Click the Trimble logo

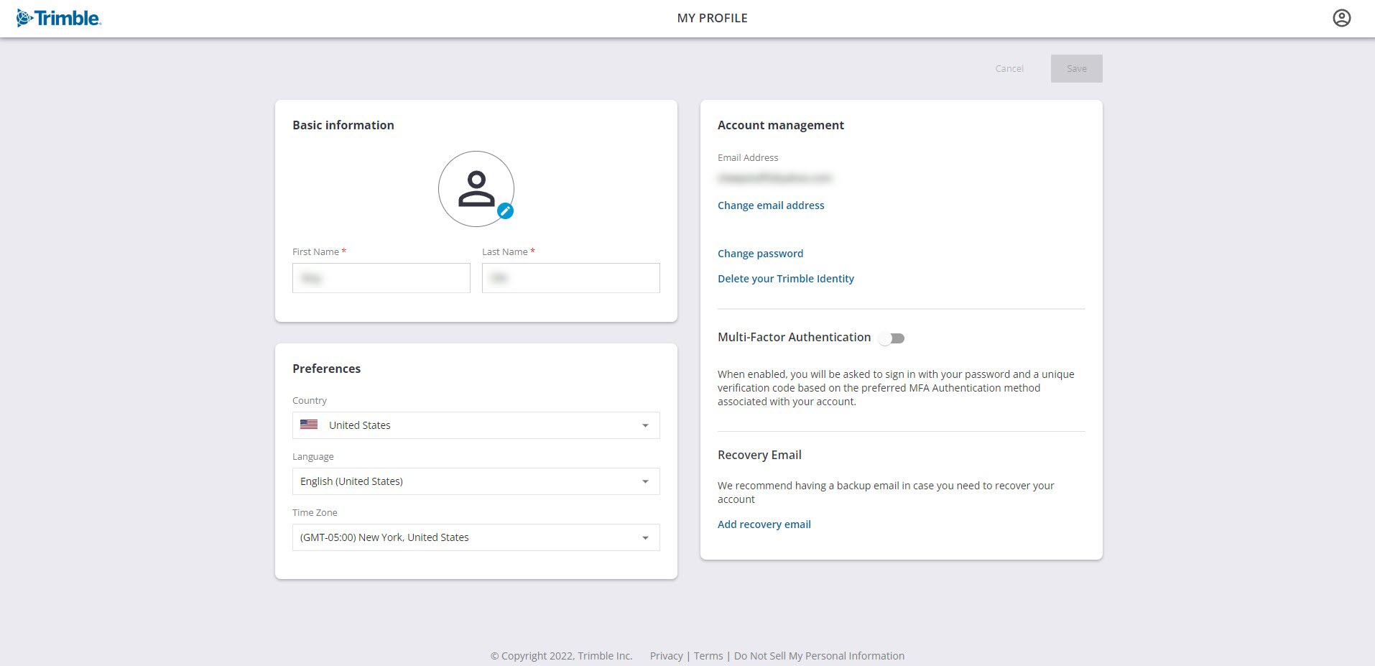click(57, 18)
